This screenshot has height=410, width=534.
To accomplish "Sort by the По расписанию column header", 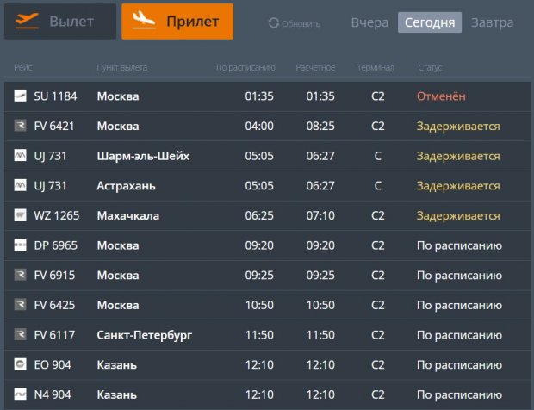I will point(245,66).
